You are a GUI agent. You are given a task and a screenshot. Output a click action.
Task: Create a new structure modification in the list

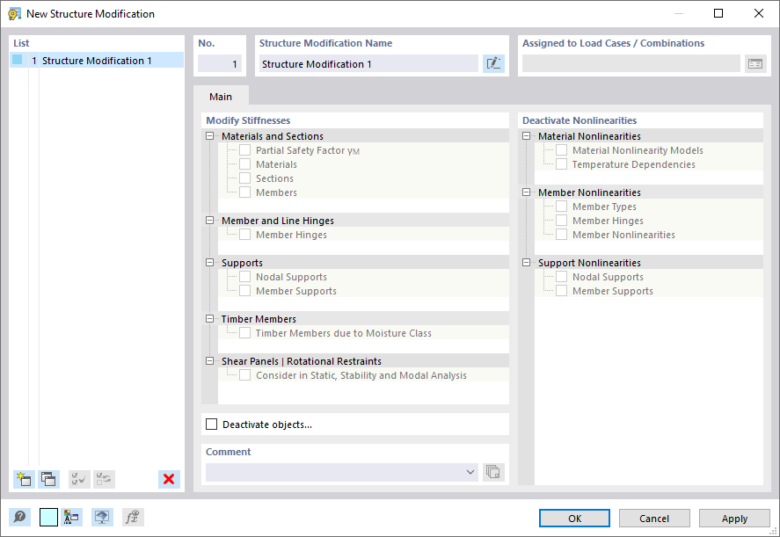pos(23,479)
